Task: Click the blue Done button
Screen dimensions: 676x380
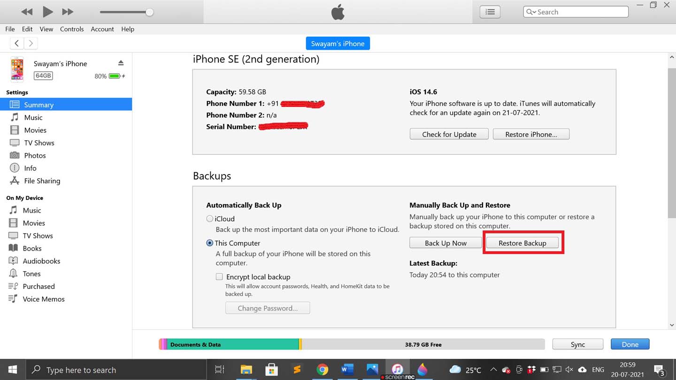Action: [630, 344]
